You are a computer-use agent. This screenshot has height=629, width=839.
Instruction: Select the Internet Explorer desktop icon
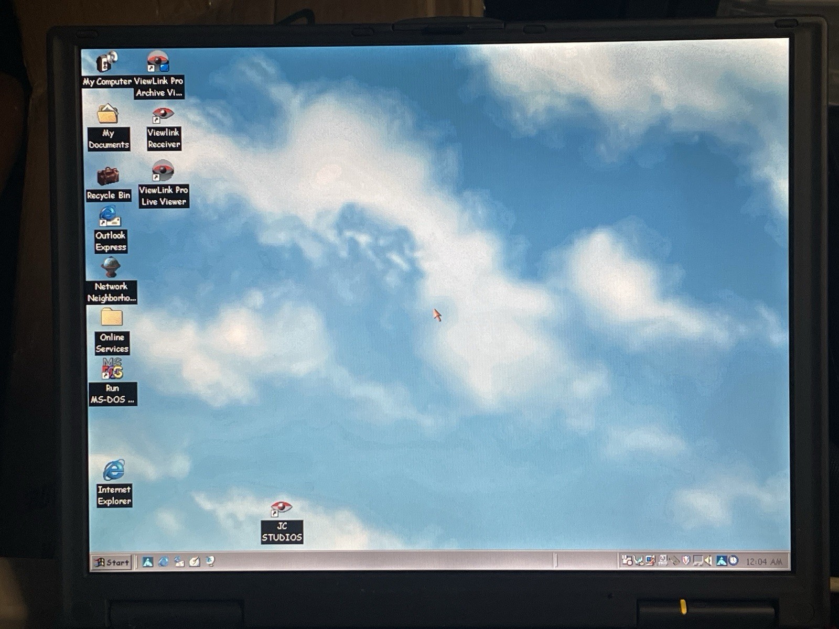114,470
